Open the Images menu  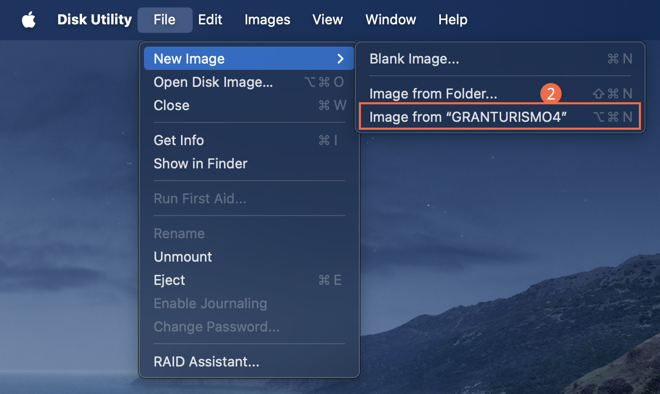pos(267,20)
